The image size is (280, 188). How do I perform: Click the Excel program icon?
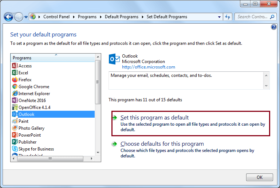coord(15,73)
